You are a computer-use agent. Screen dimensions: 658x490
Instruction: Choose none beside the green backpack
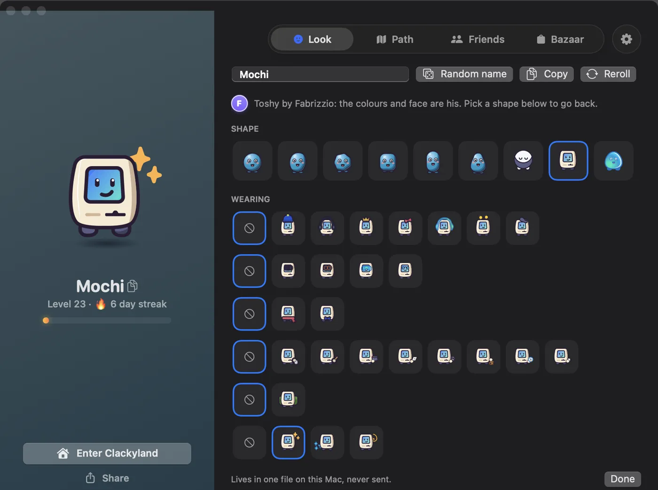tap(249, 399)
